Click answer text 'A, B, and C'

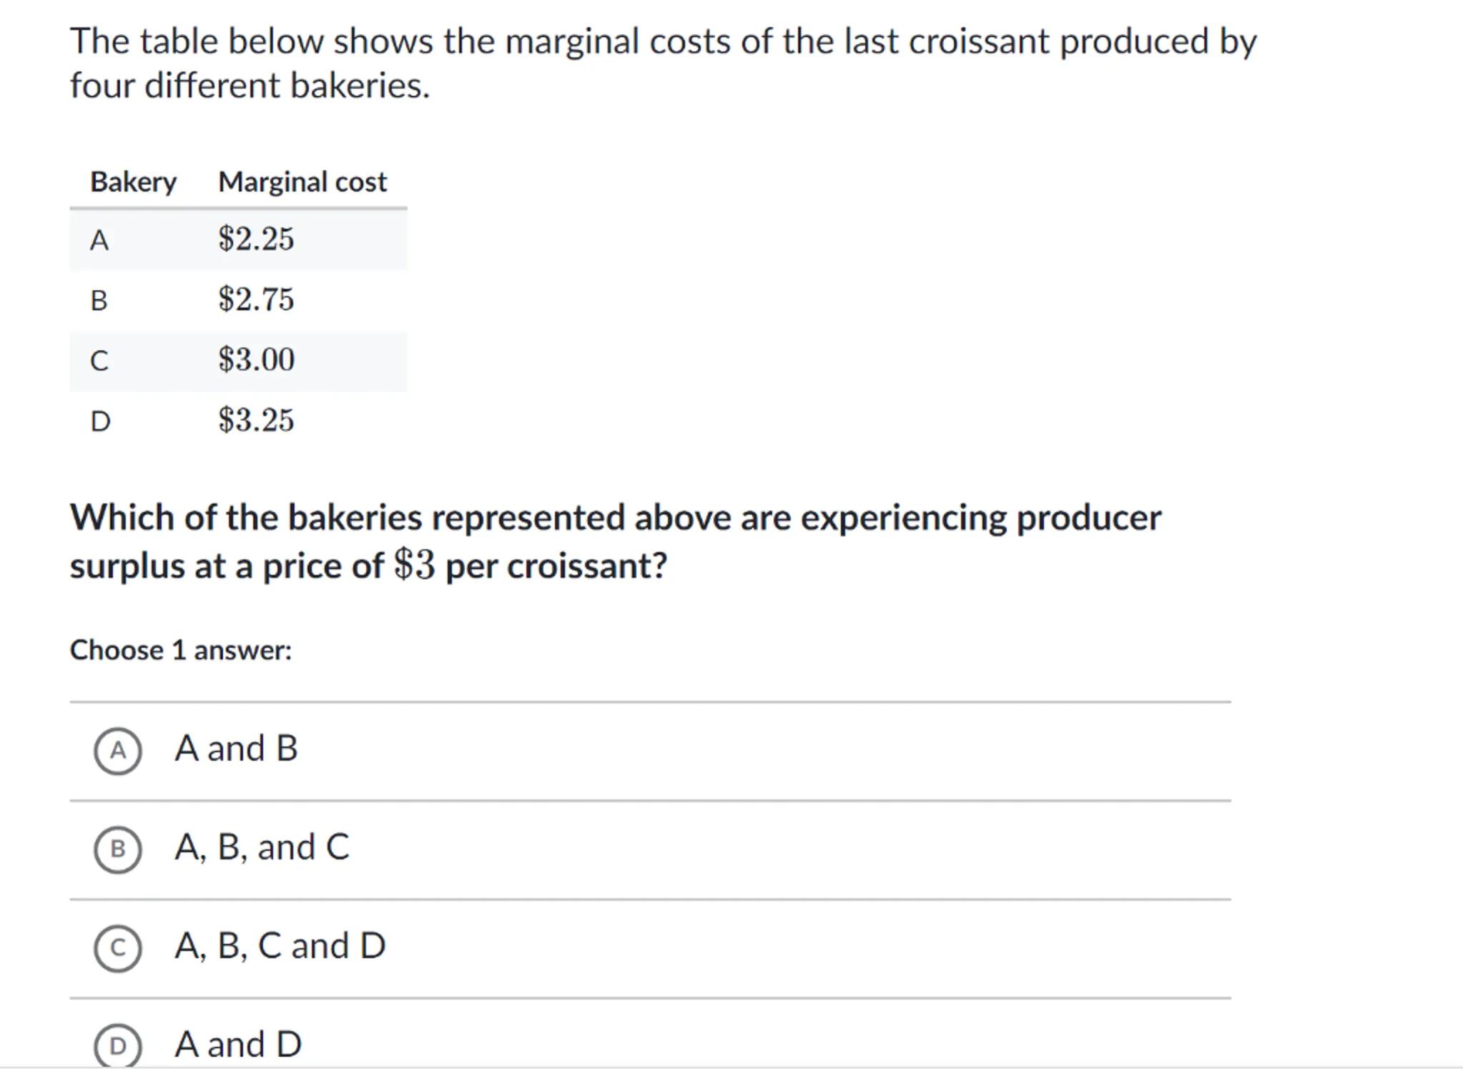click(x=262, y=847)
